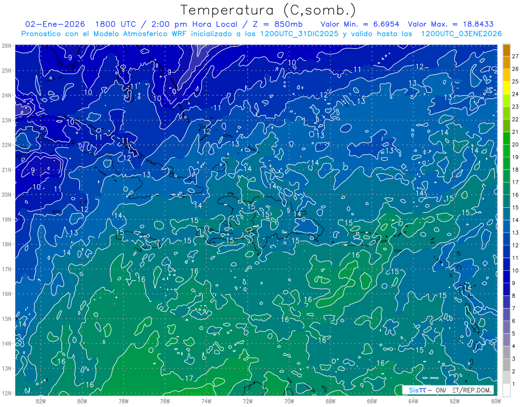Click the "1800 UTC" time text
This screenshot has width=527, height=407.
tap(116, 24)
